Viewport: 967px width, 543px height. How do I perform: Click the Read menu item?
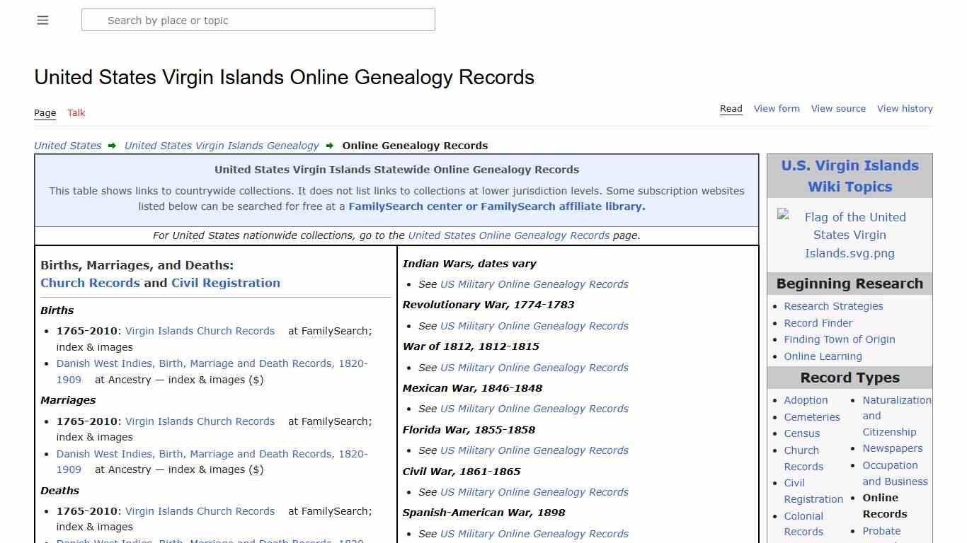[731, 108]
